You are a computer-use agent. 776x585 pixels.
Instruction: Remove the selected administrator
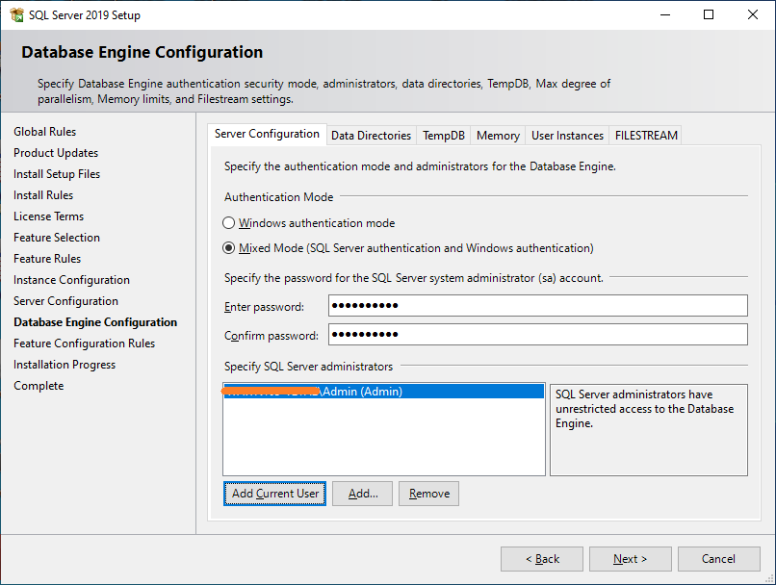tap(429, 494)
